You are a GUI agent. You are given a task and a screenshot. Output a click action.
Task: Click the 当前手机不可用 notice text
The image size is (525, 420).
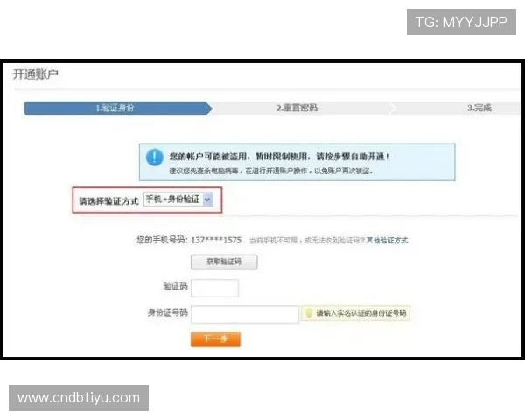(307, 240)
